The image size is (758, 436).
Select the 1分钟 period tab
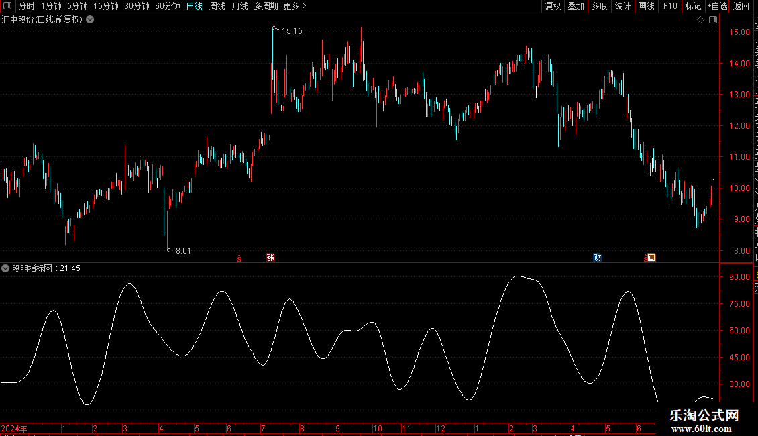tap(51, 6)
